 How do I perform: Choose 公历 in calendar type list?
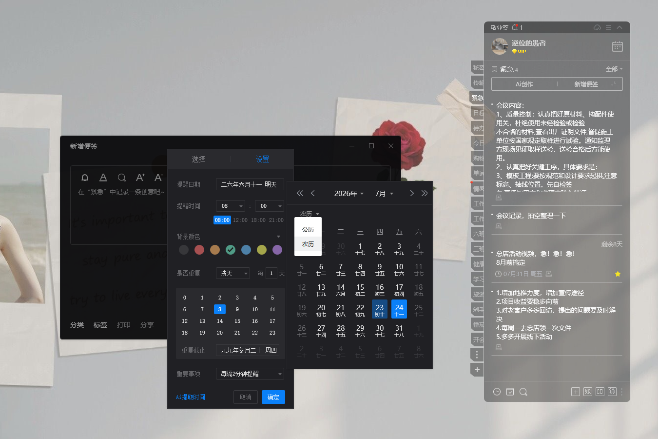click(308, 229)
